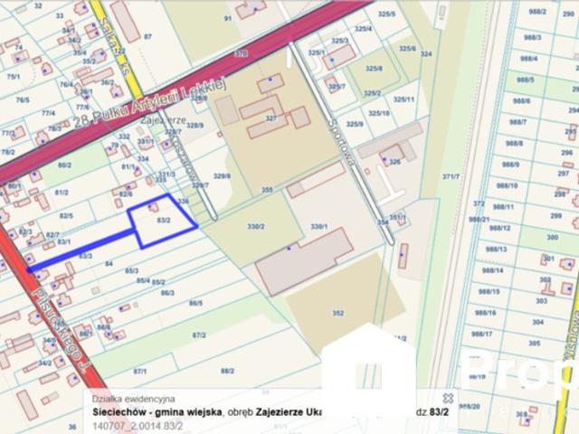The width and height of the screenshot is (579, 434).
Task: Click parcel 352 on the map
Action: 337,313
